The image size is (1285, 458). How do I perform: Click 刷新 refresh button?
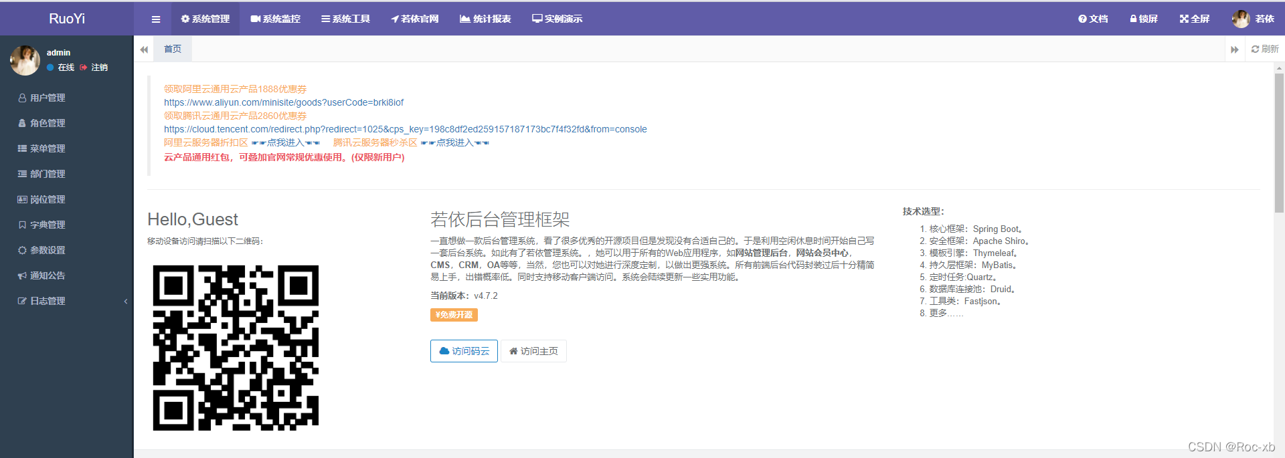pos(1265,49)
